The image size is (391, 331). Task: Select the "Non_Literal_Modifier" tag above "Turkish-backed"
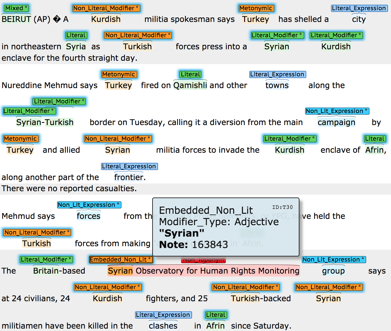(x=246, y=287)
